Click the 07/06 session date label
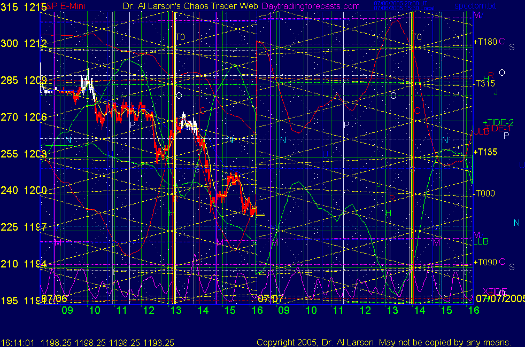525x347 pixels. (55, 298)
